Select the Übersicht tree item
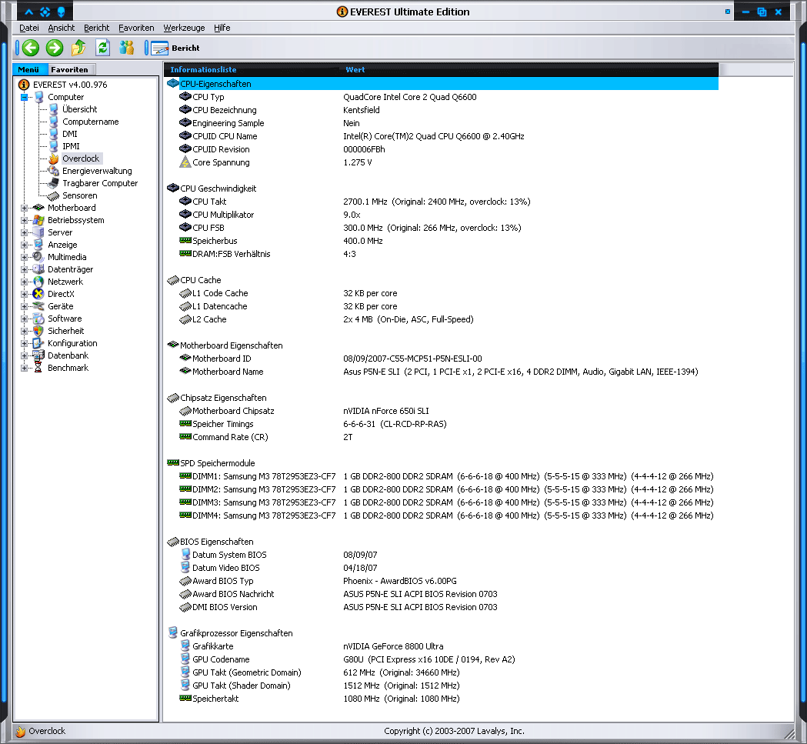Image resolution: width=807 pixels, height=744 pixels. pyautogui.click(x=79, y=109)
